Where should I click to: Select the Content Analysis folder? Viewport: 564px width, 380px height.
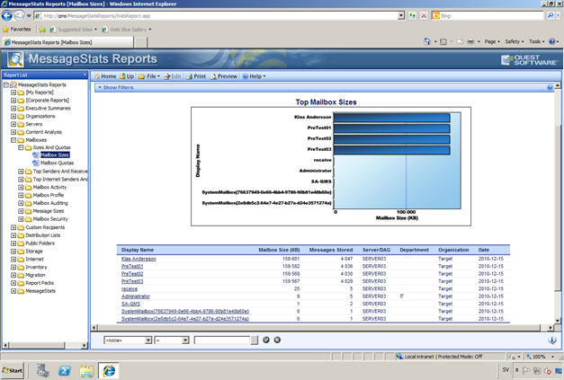pyautogui.click(x=43, y=132)
